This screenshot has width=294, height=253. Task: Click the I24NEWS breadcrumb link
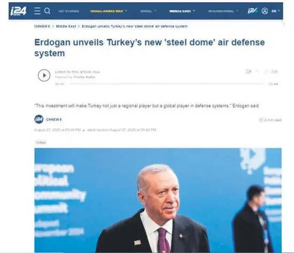click(42, 26)
